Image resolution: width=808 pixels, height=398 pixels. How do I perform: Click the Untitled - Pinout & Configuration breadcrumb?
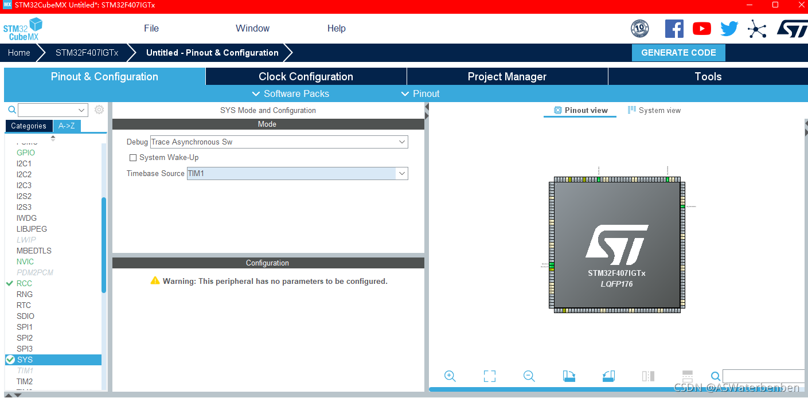point(212,53)
